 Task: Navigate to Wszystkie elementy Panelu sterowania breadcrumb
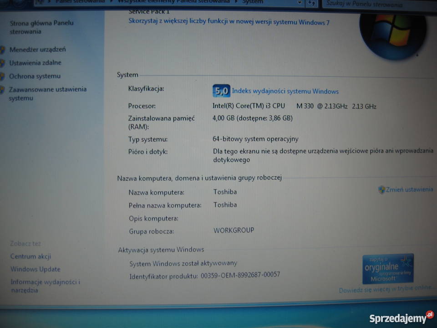click(173, 1)
